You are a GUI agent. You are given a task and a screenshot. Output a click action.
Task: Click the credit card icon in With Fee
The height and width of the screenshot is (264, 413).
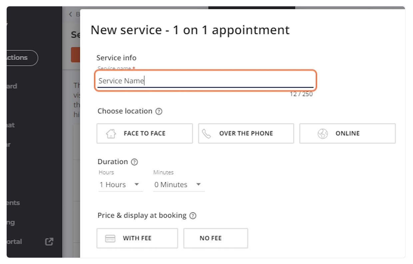110,238
